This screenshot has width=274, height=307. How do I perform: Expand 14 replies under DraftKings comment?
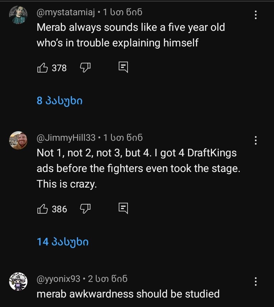point(63,242)
